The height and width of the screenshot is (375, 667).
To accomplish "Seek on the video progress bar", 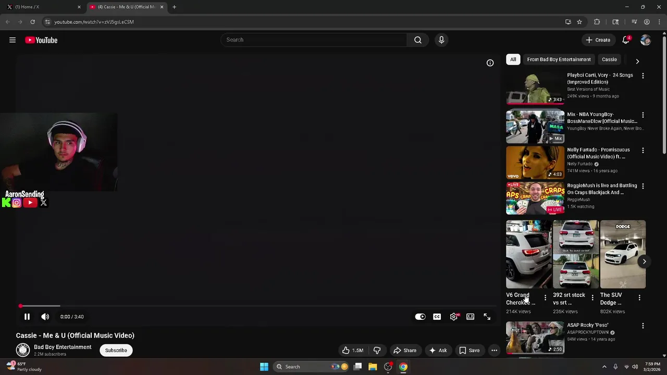I will coord(258,306).
